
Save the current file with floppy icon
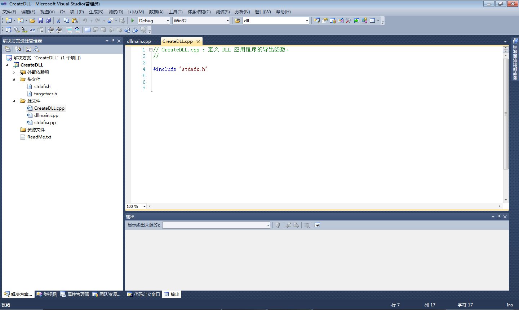(x=40, y=20)
